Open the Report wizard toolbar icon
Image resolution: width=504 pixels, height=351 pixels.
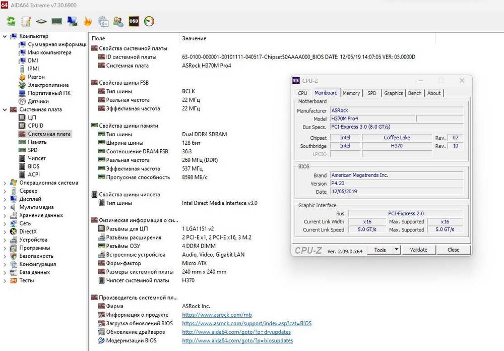(26, 21)
